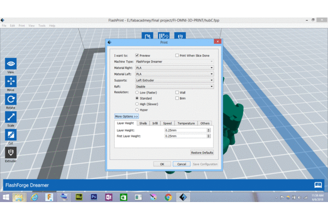Viewport: 328px width, 219px height.
Task: Open Internet Explorer from taskbar
Action: tap(34, 197)
